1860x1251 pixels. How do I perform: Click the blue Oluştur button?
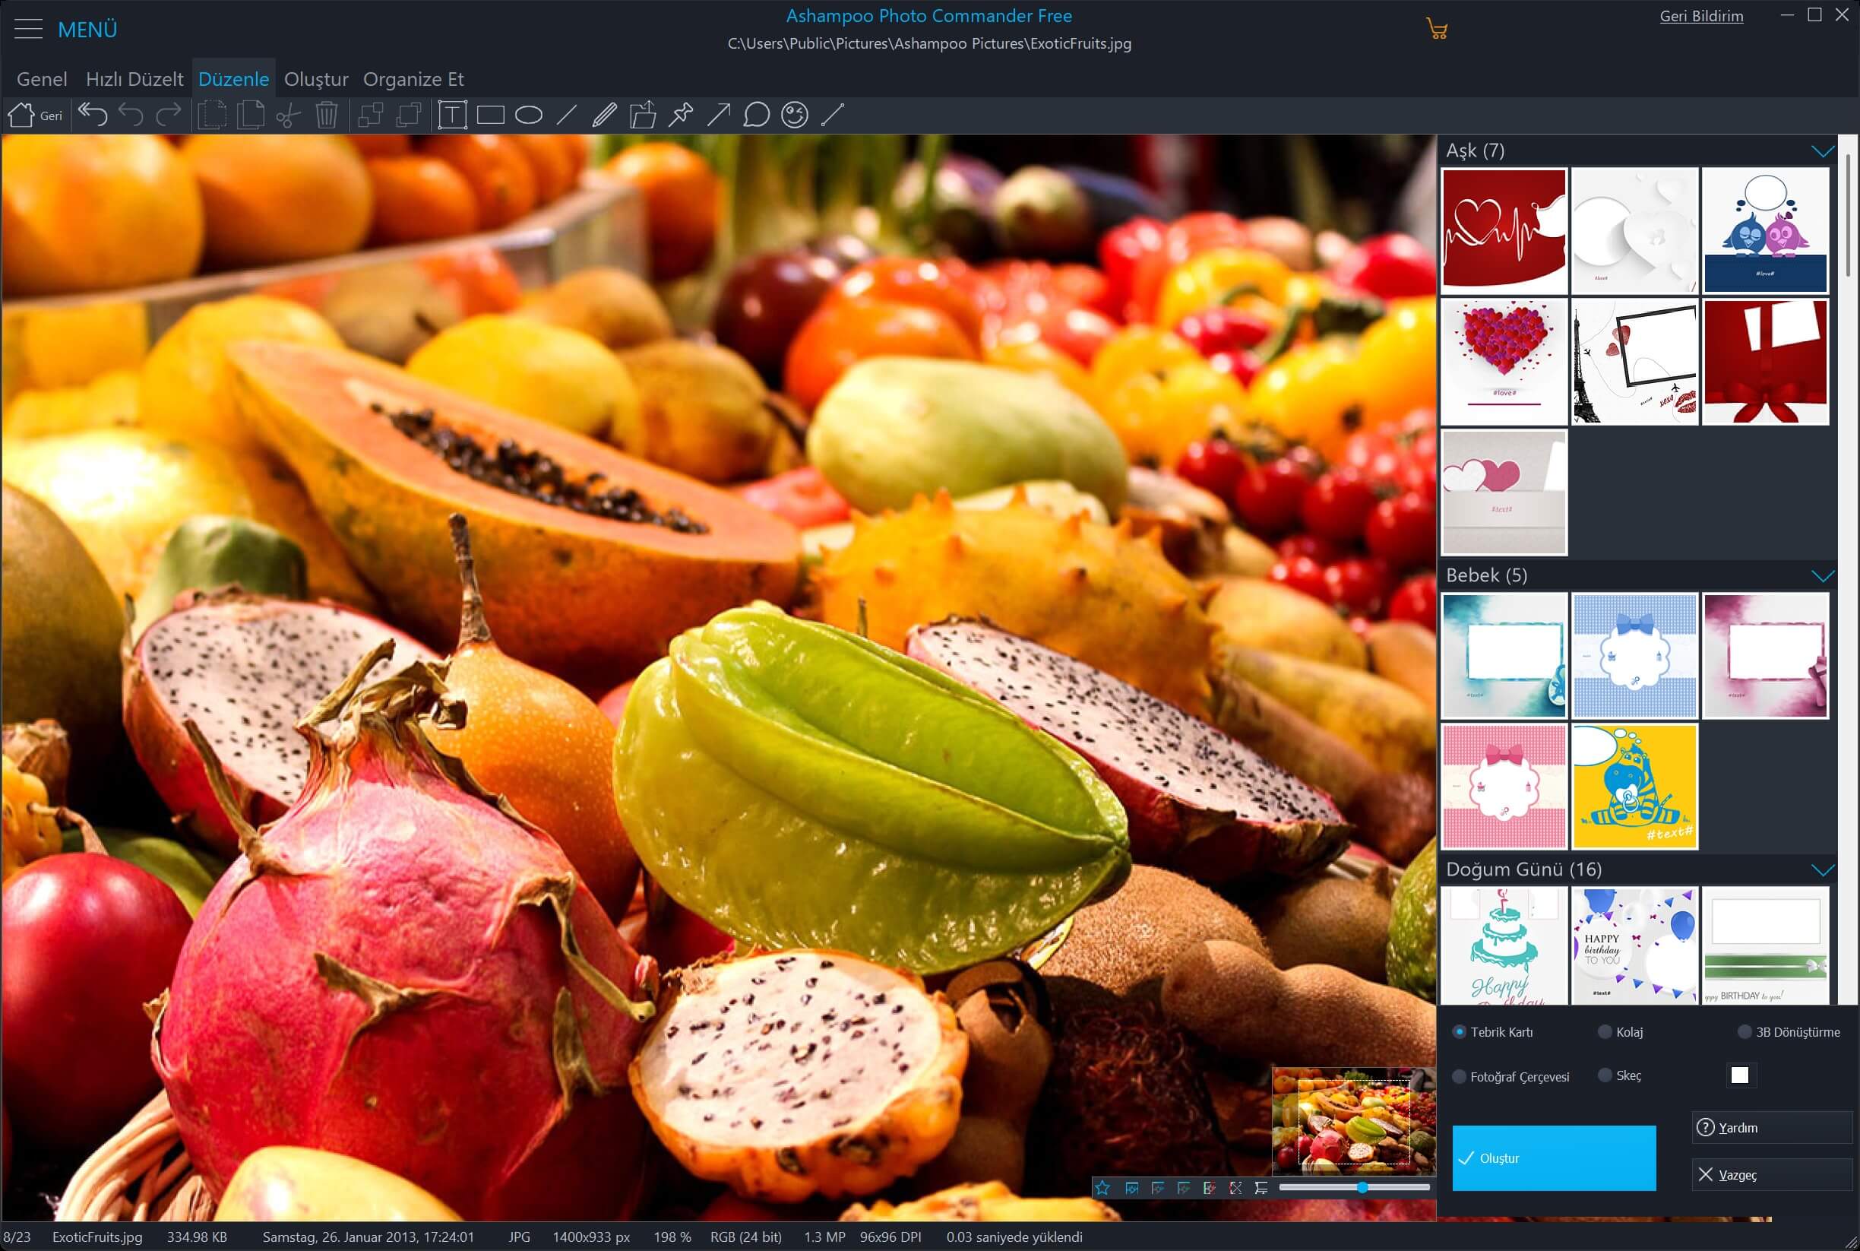[x=1553, y=1158]
